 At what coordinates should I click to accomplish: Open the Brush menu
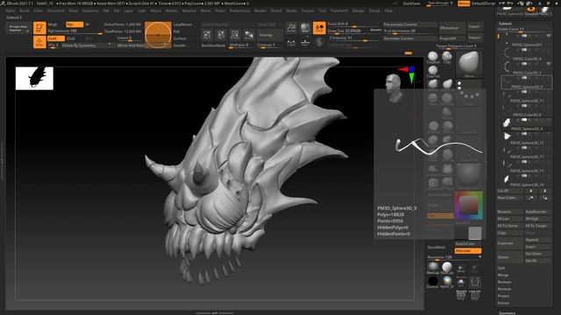click(25, 10)
